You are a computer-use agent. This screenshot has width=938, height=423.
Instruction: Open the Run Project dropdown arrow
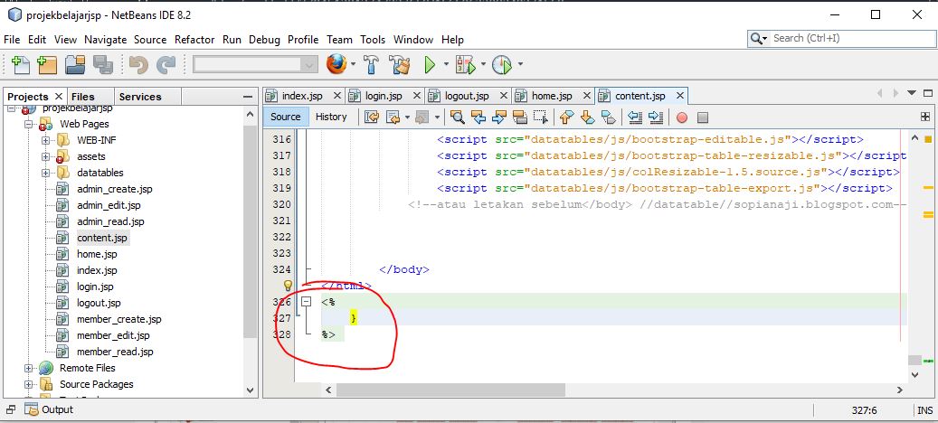pyautogui.click(x=446, y=64)
